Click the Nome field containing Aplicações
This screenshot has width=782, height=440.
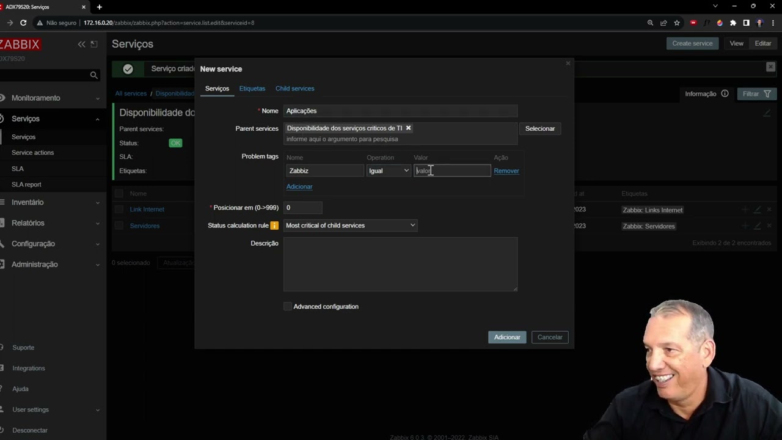click(400, 111)
